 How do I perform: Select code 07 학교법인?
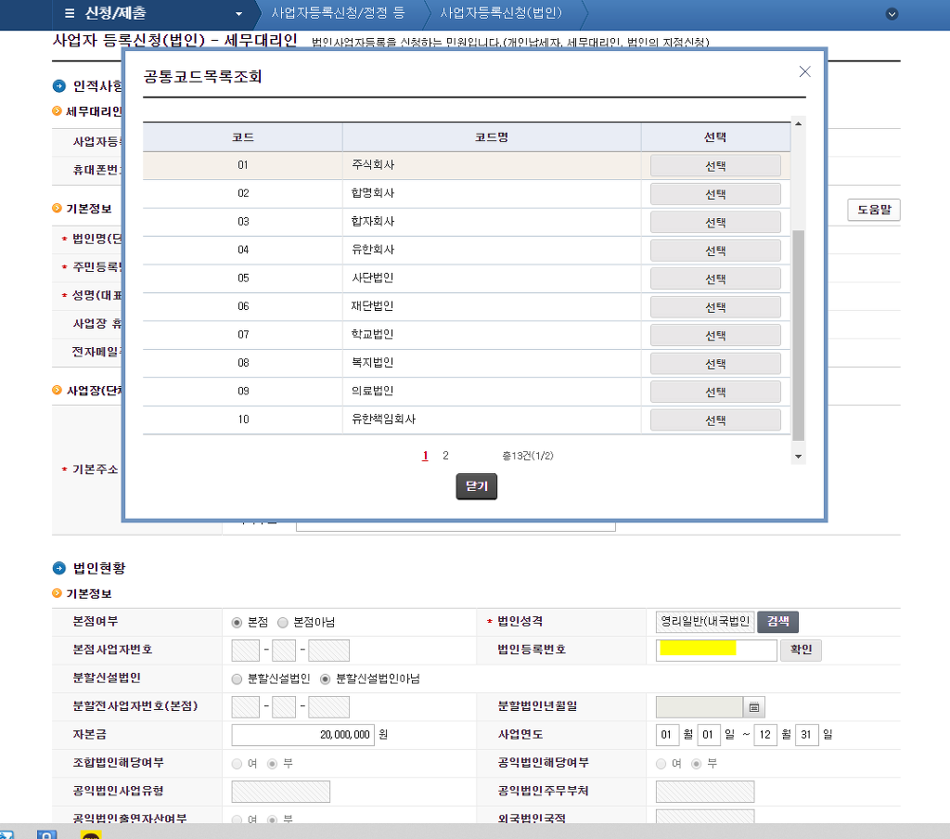[x=715, y=335]
